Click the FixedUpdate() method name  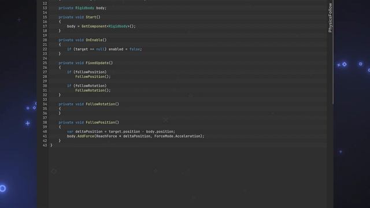[x=99, y=63]
